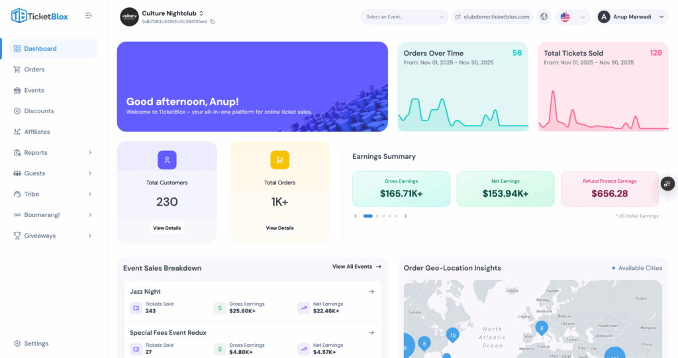678x358 pixels.
Task: Click View All Events link
Action: [357, 267]
